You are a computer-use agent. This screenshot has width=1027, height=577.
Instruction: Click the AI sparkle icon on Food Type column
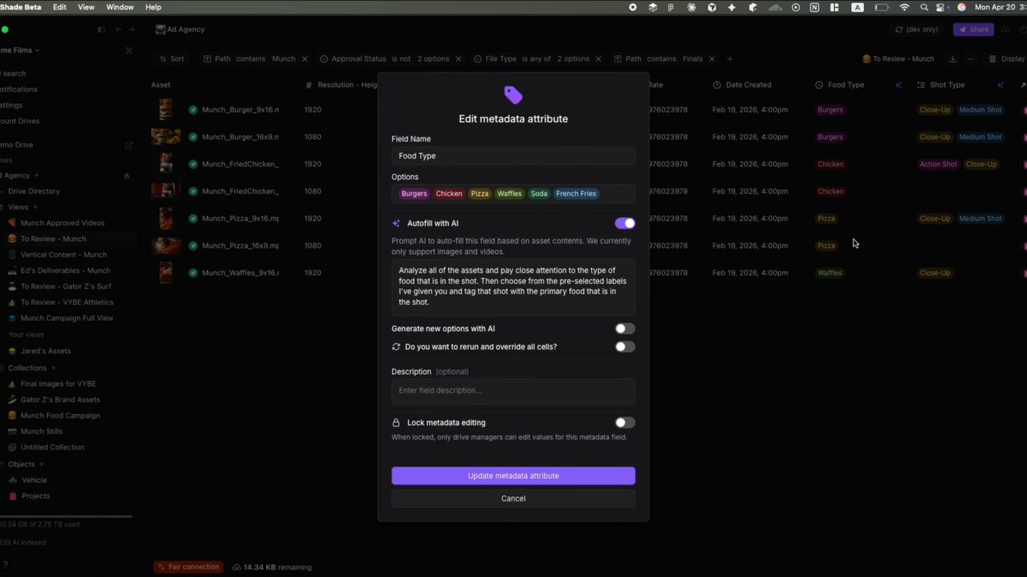click(899, 85)
